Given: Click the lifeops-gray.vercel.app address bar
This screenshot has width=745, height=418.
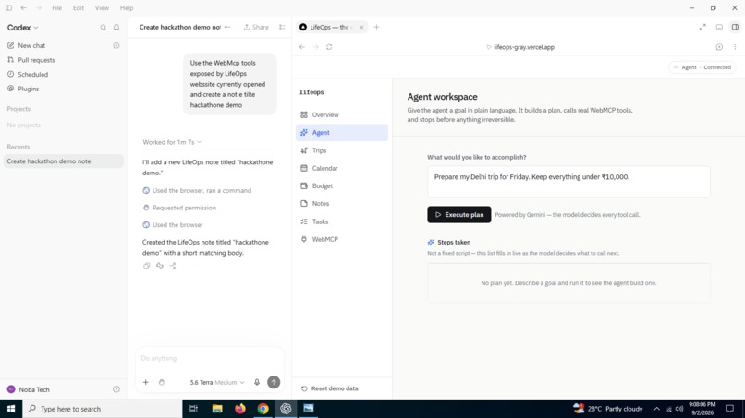Looking at the screenshot, I should [520, 47].
